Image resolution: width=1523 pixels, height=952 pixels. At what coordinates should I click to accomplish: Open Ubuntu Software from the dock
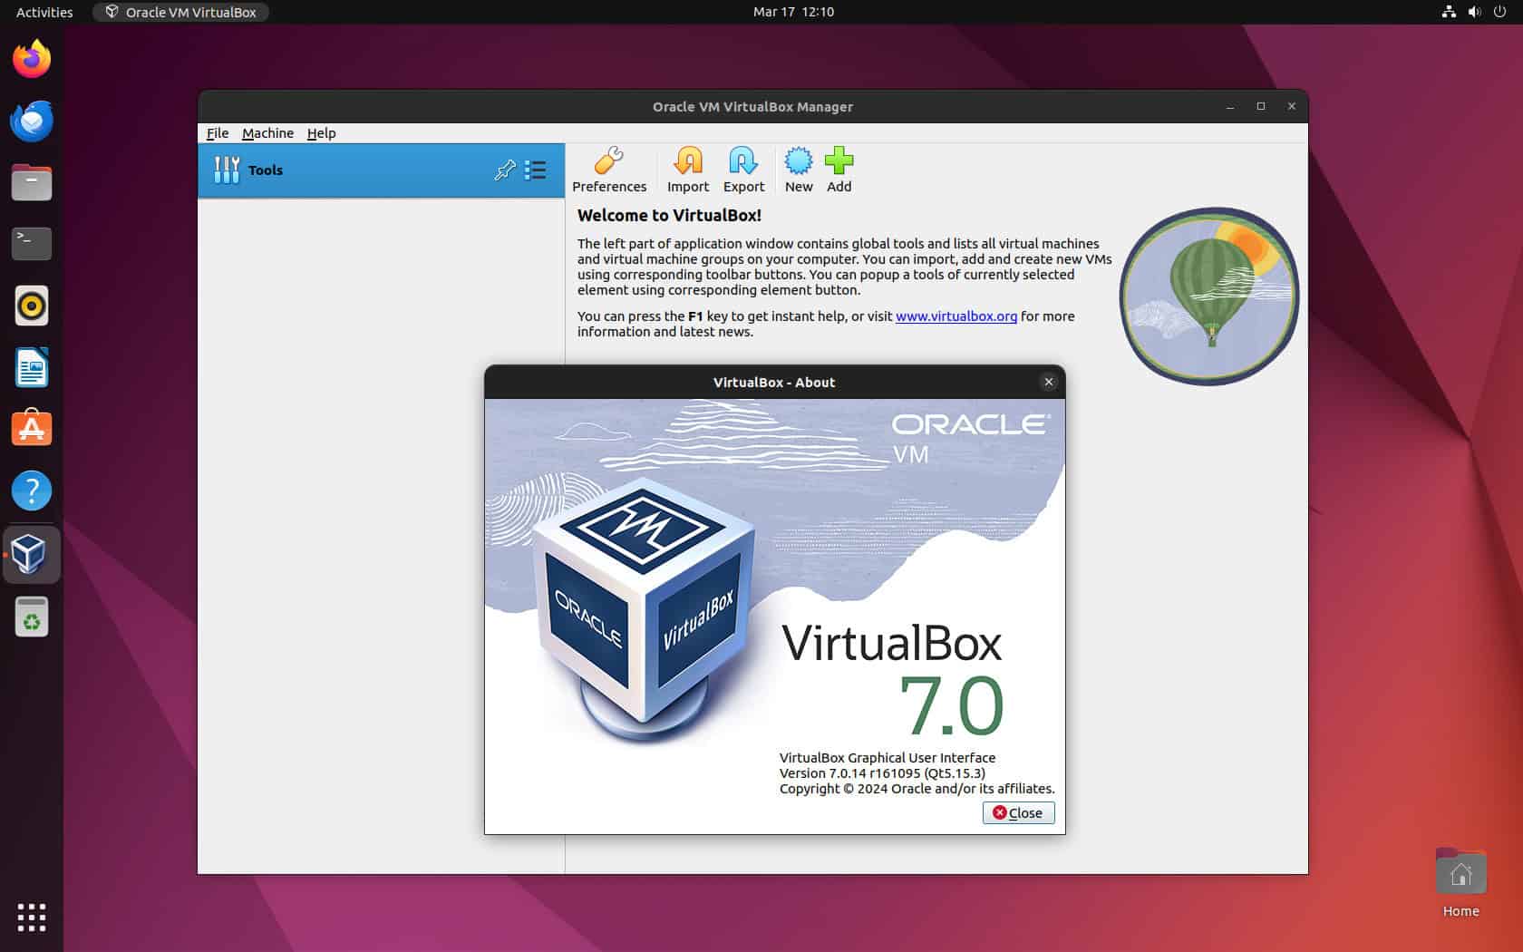pyautogui.click(x=31, y=428)
